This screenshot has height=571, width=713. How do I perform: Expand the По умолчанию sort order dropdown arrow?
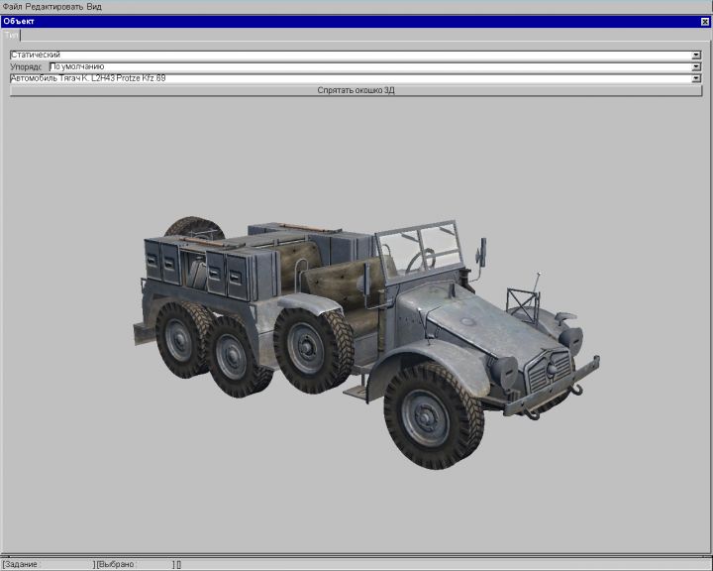(x=696, y=66)
